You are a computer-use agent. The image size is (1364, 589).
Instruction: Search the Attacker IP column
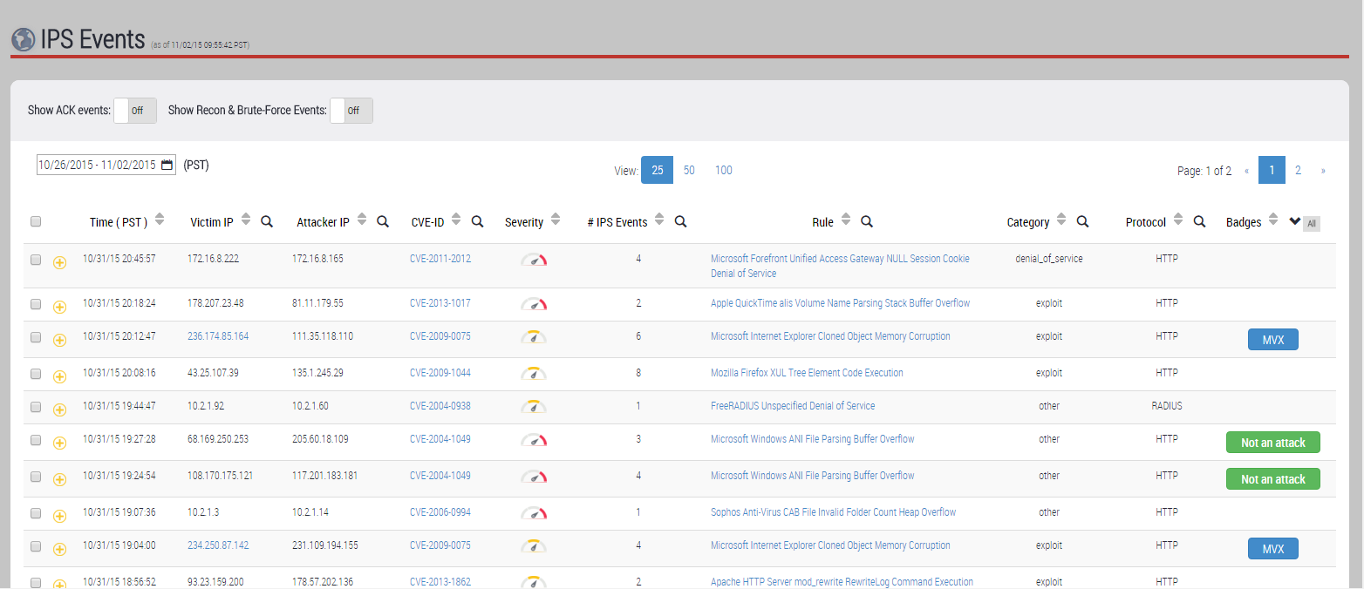[383, 221]
